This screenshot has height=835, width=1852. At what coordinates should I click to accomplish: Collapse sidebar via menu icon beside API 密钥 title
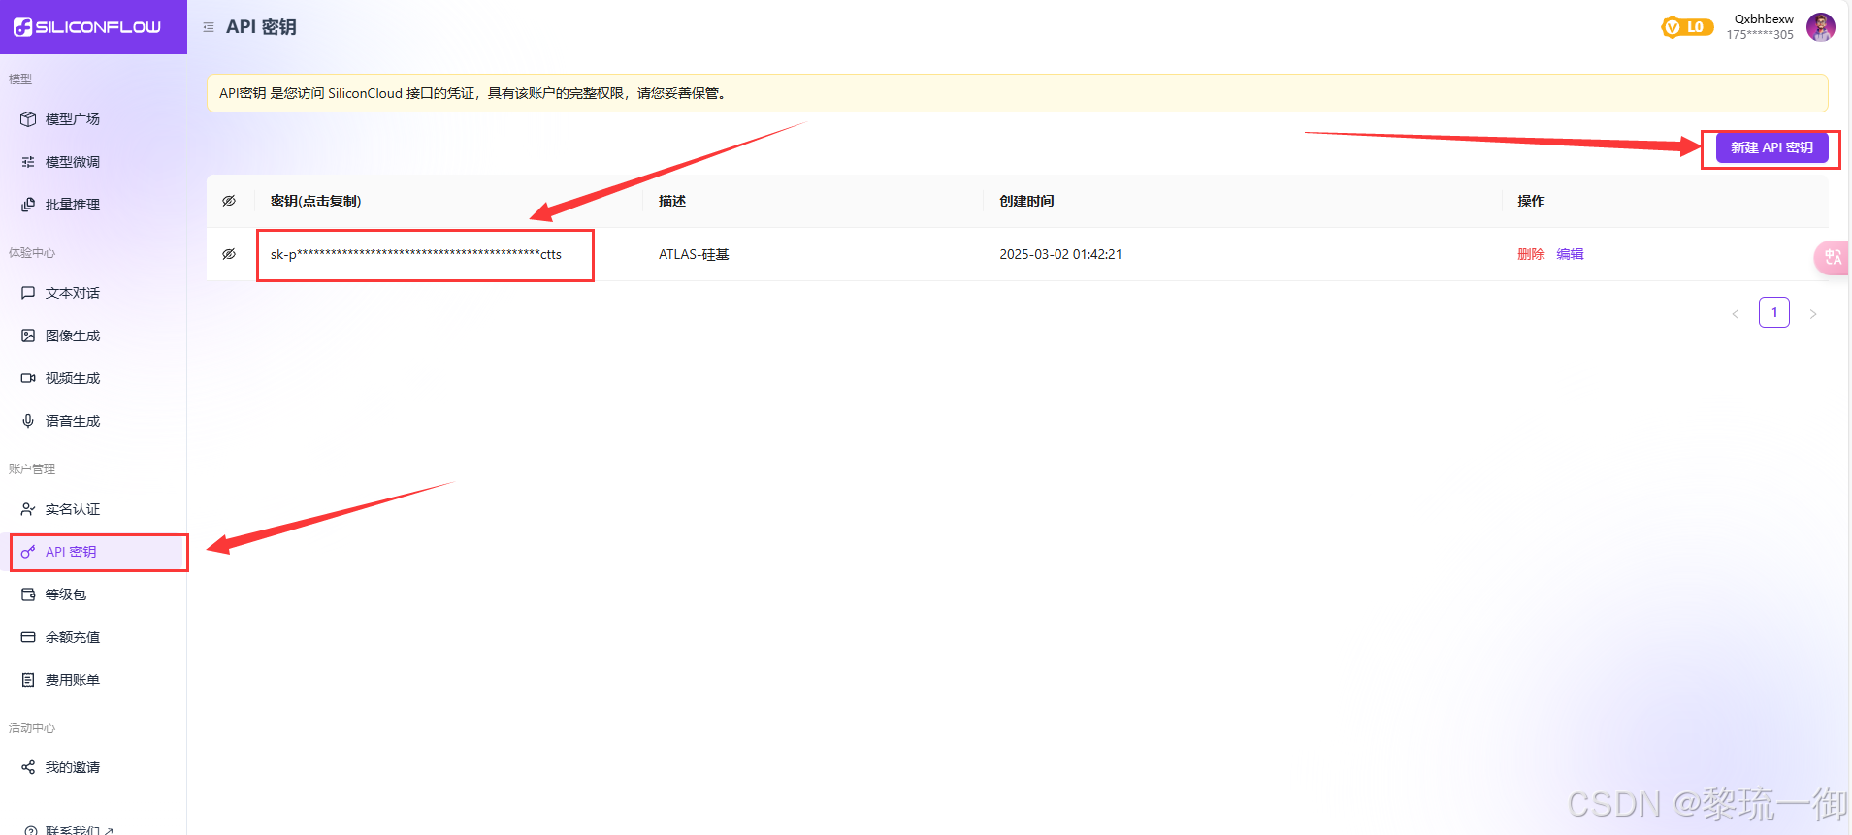209,27
